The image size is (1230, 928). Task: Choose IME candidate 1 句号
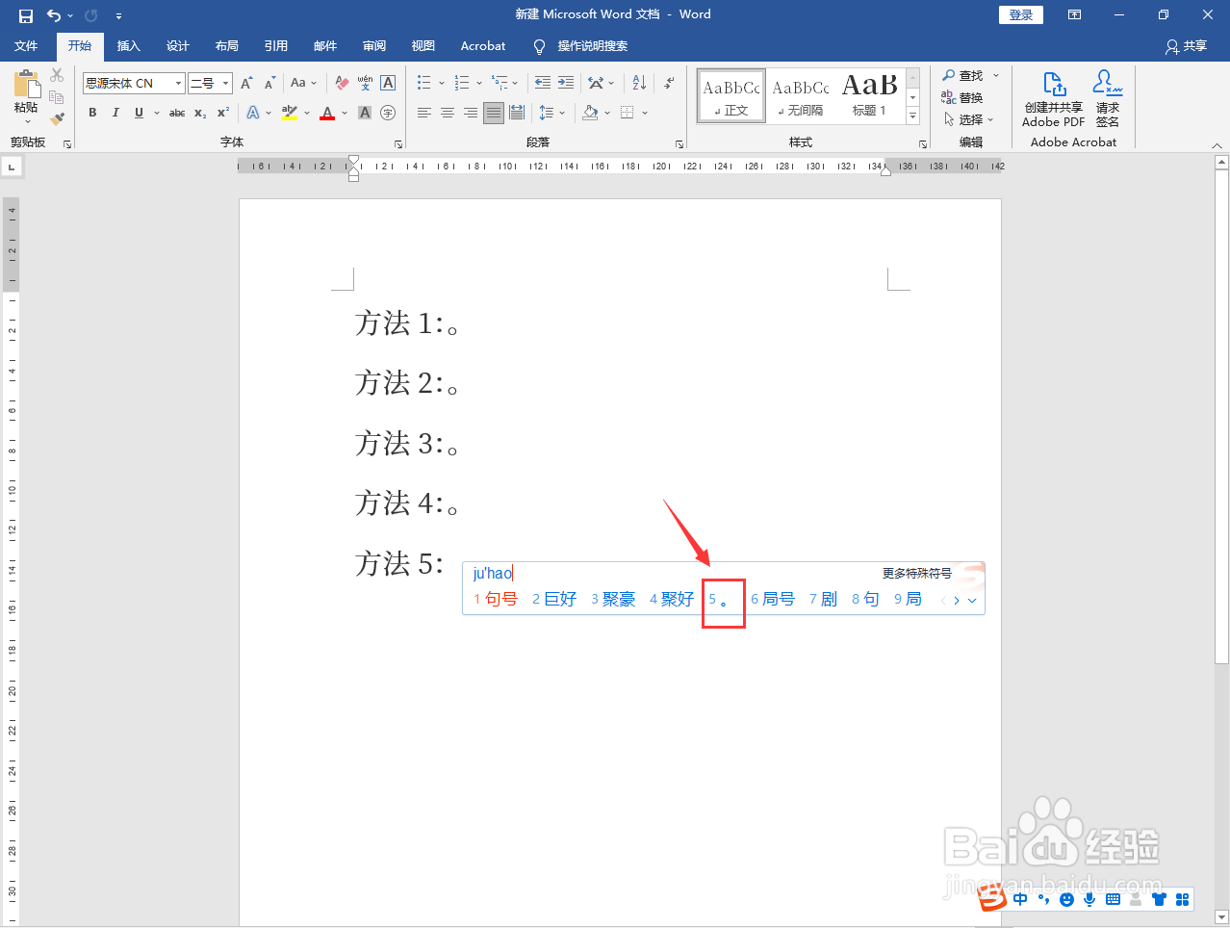(496, 599)
